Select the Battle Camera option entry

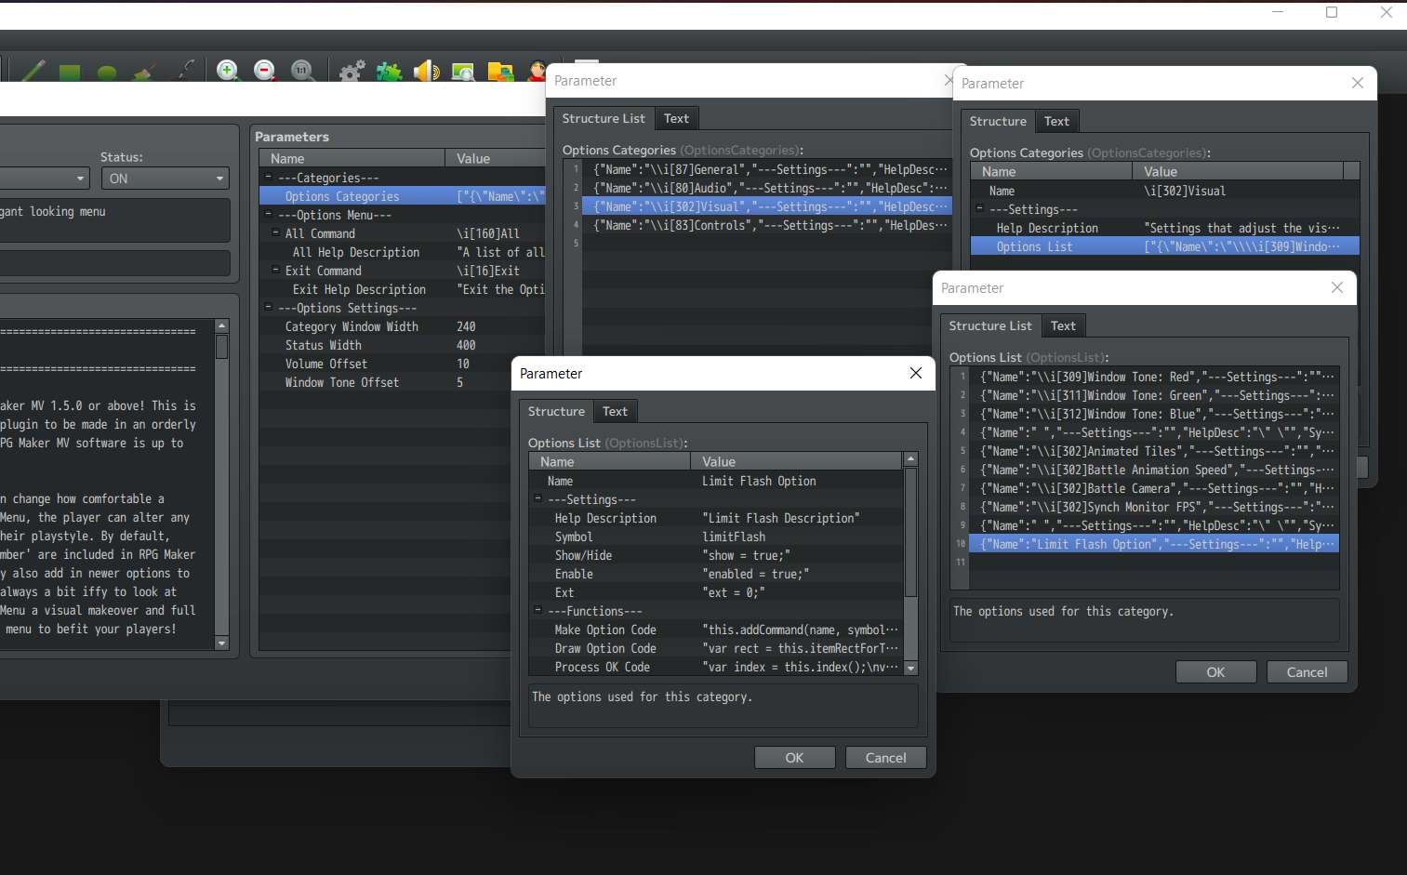1154,488
